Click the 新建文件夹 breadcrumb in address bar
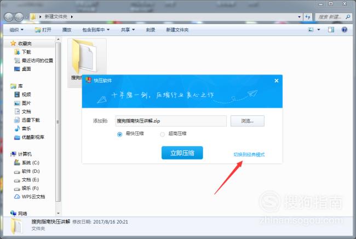This screenshot has height=239, width=356. tap(56, 16)
